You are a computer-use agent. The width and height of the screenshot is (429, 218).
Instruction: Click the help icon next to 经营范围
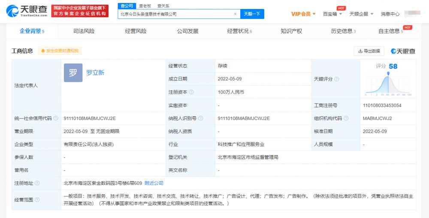[x=37, y=200]
